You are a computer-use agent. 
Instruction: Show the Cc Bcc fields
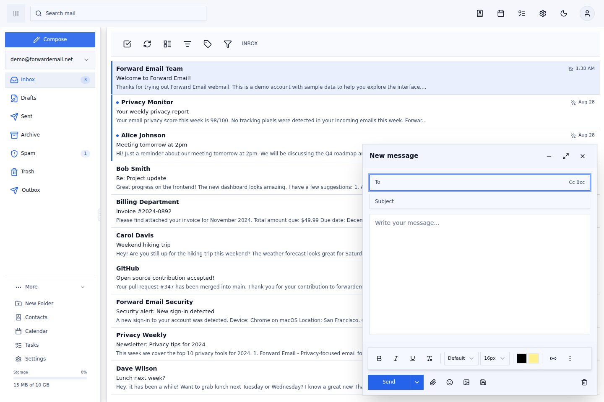tap(577, 183)
